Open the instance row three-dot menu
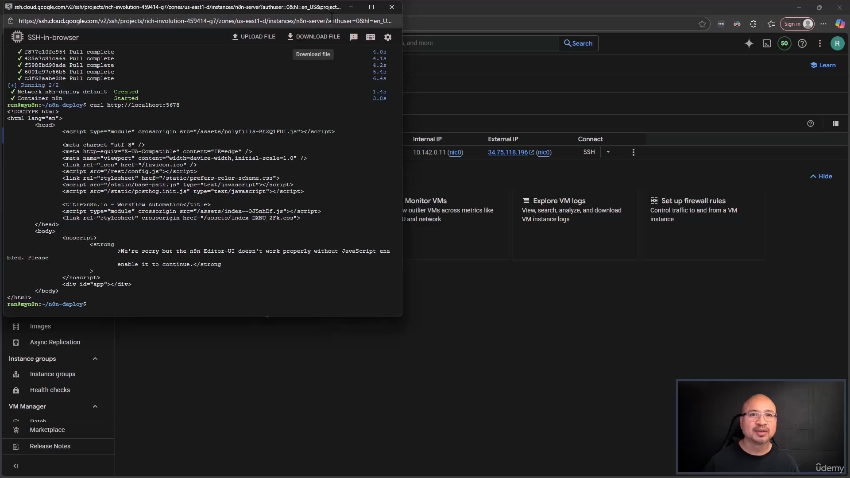 [634, 152]
